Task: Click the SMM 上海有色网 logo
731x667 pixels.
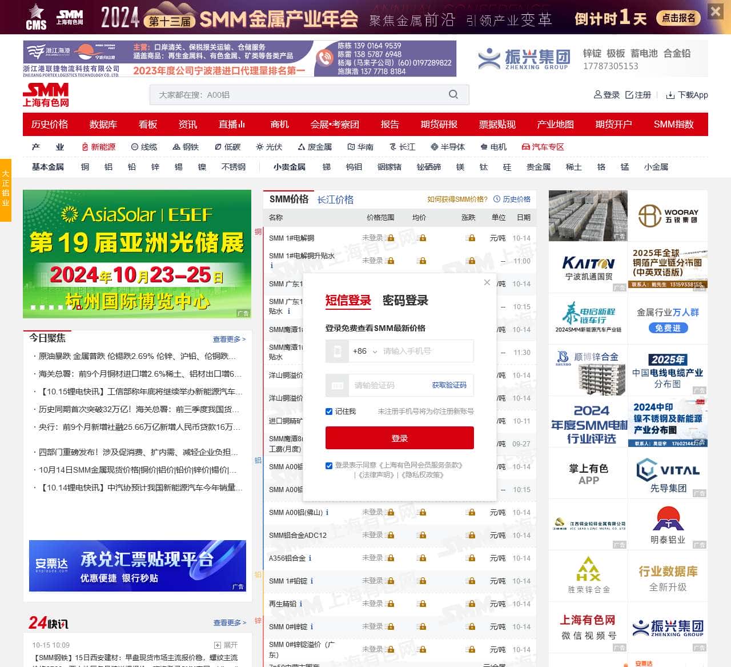Action: pyautogui.click(x=46, y=95)
